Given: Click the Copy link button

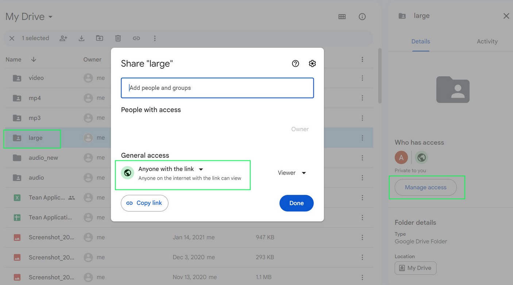Looking at the screenshot, I should (144, 203).
